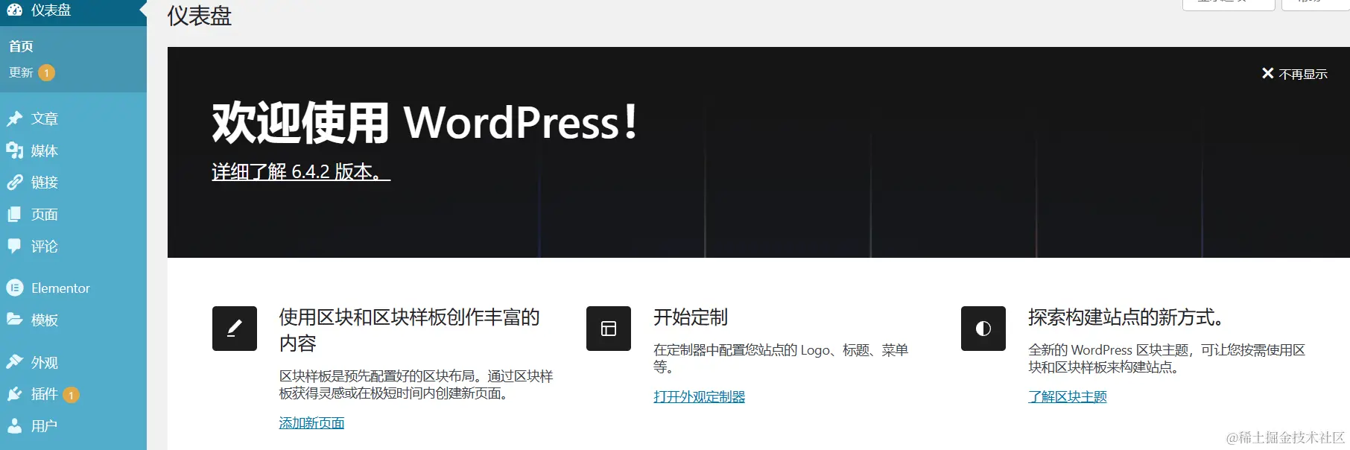Click the 开始定制 heading text

(x=691, y=317)
